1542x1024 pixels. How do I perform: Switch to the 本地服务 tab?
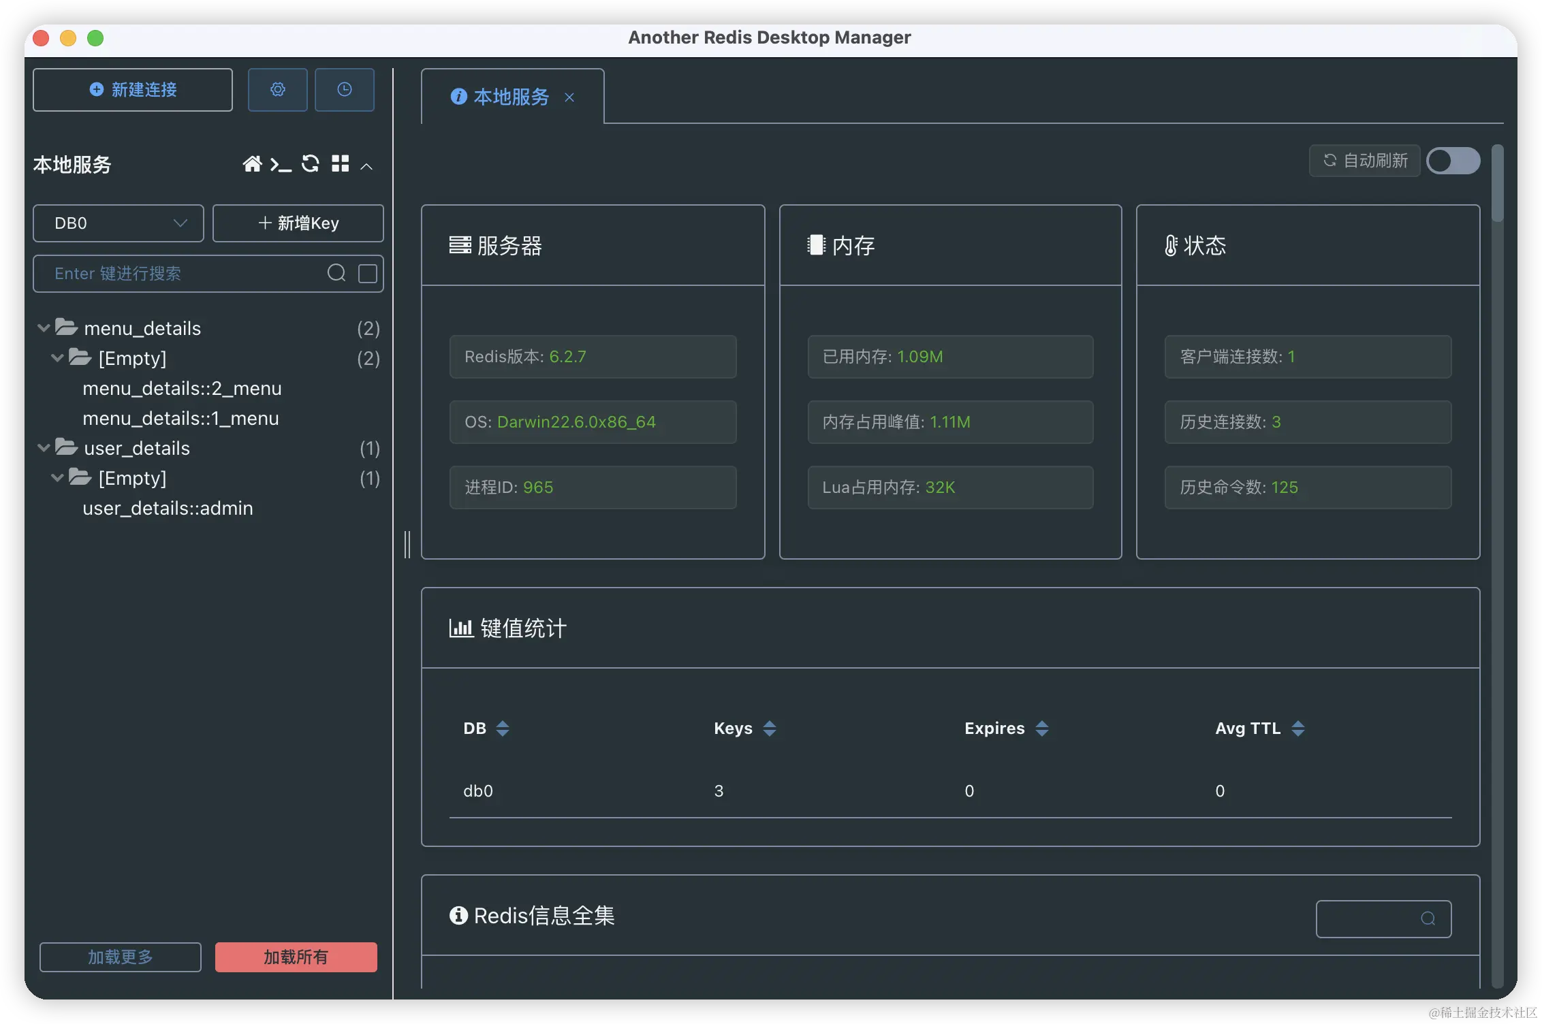point(512,97)
